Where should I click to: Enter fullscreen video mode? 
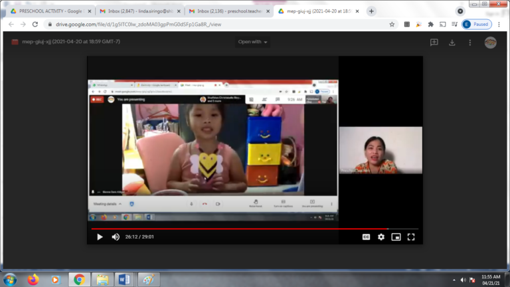click(411, 237)
